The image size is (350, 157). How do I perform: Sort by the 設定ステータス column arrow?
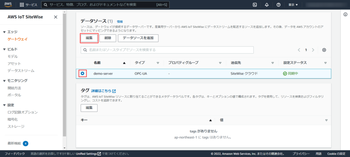(x=325, y=63)
